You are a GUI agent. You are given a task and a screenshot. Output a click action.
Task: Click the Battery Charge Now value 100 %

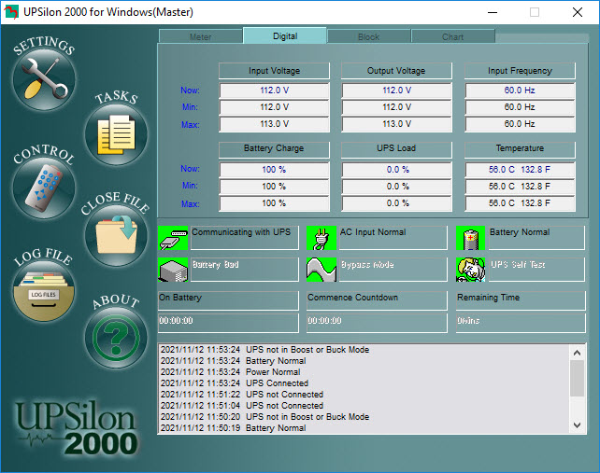pos(275,170)
